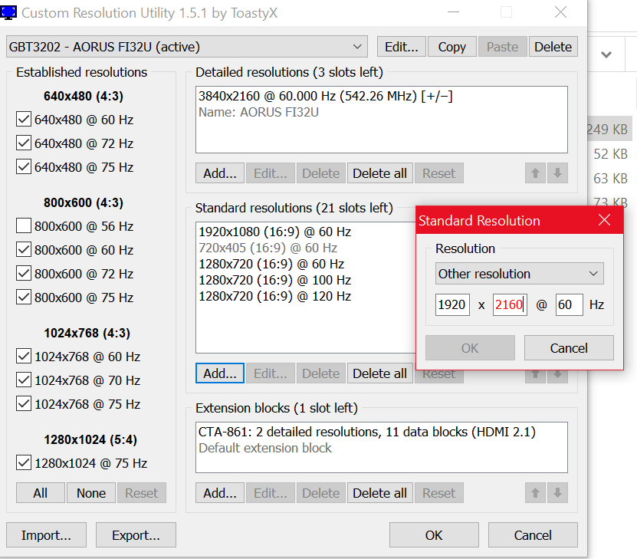The image size is (637, 559).
Task: Select 720x405 (16:9) @ 60 Hz entry
Action: pos(268,248)
